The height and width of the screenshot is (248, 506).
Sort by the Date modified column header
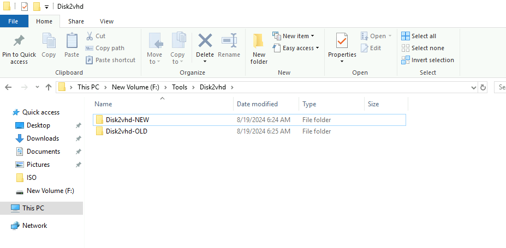(257, 104)
